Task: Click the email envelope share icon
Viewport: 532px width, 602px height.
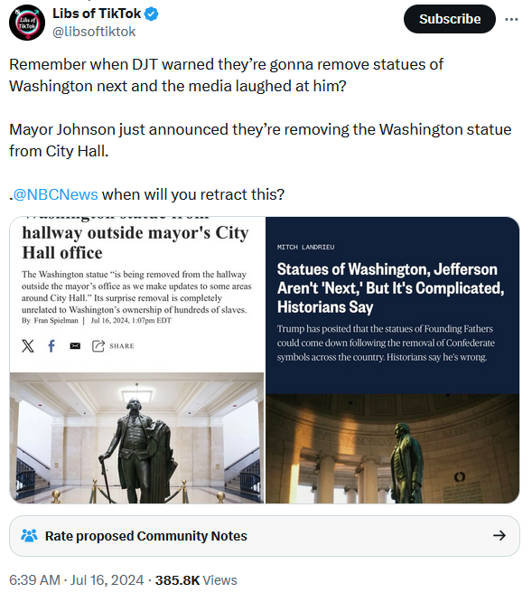Action: pyautogui.click(x=75, y=346)
